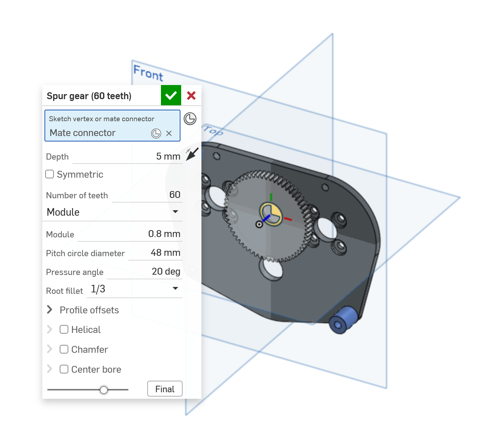Viewport: 477px width, 423px height.
Task: Enable the Chamfer checkbox
Action: pyautogui.click(x=64, y=349)
